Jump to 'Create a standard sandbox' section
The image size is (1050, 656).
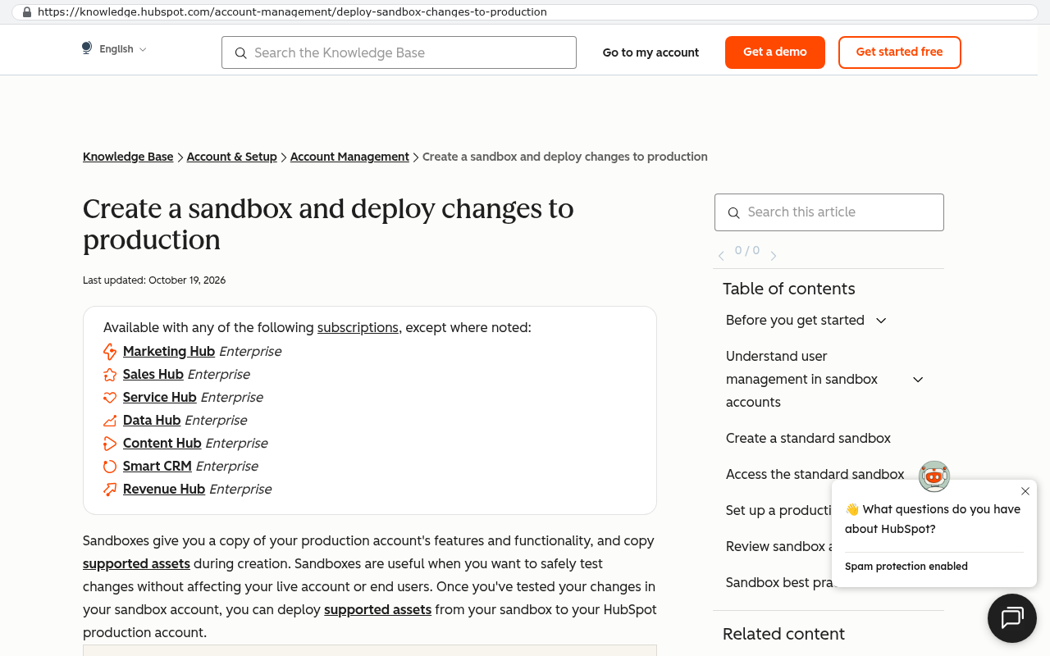click(x=808, y=439)
